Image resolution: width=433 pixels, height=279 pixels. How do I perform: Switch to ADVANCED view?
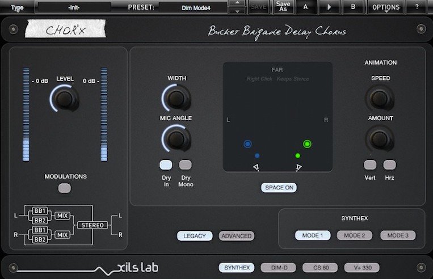click(x=237, y=236)
